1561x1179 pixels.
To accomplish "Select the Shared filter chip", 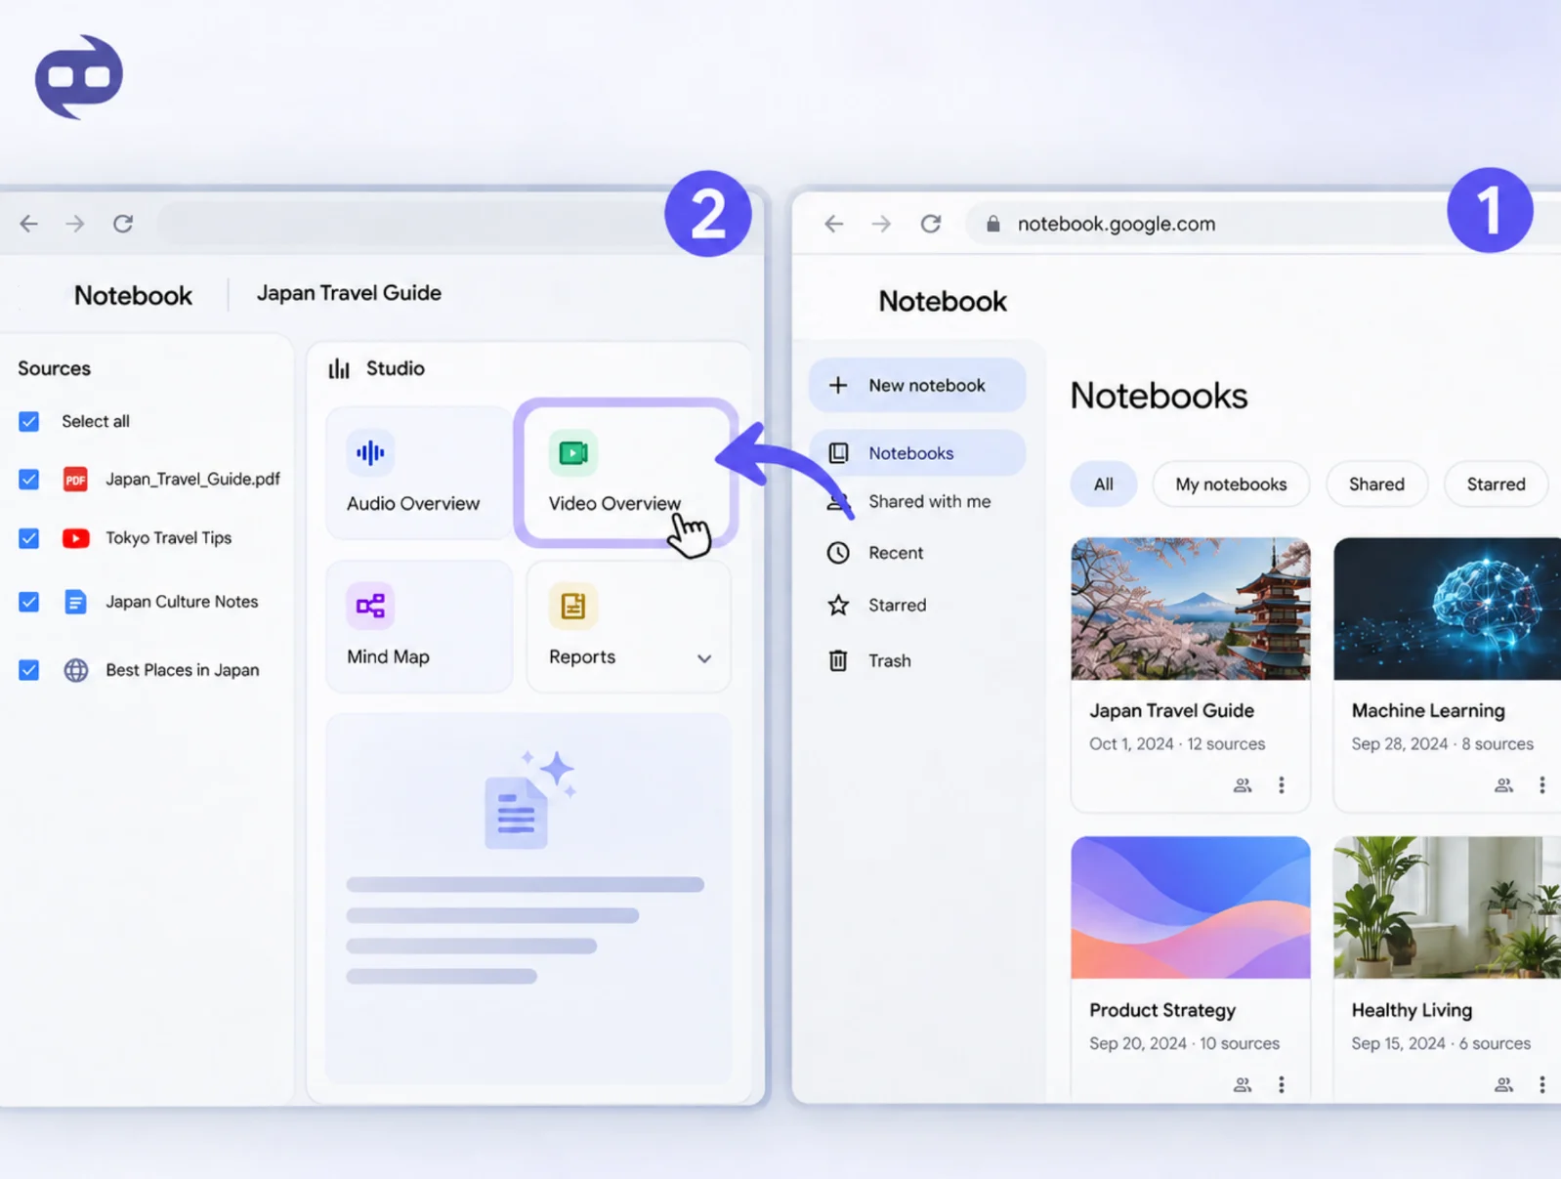I will (1376, 484).
